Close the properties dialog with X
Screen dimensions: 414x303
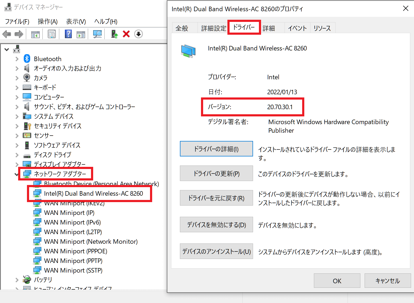point(405,9)
